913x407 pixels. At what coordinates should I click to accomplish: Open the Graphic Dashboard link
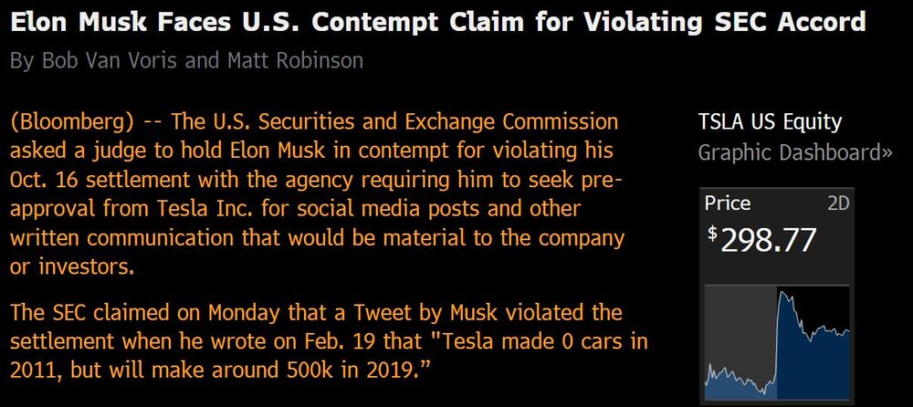pos(785,152)
